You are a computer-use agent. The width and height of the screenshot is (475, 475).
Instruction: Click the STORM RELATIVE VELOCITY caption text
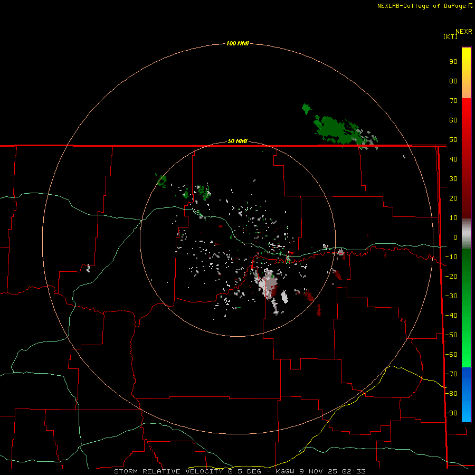[x=169, y=471]
